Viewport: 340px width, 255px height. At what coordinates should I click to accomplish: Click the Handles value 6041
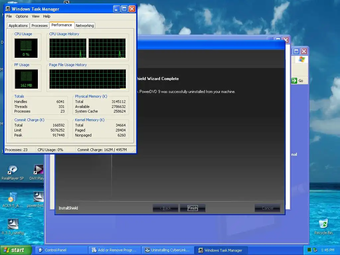click(x=60, y=102)
